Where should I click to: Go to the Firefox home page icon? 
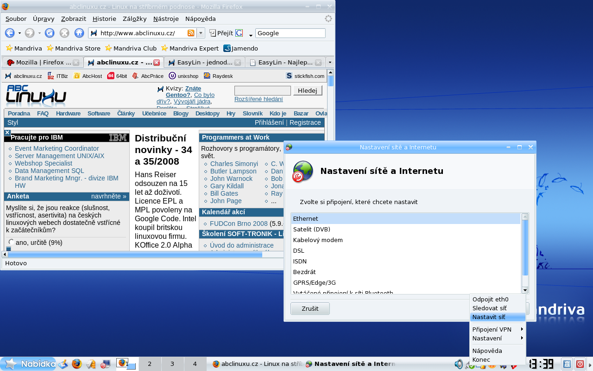(79, 33)
